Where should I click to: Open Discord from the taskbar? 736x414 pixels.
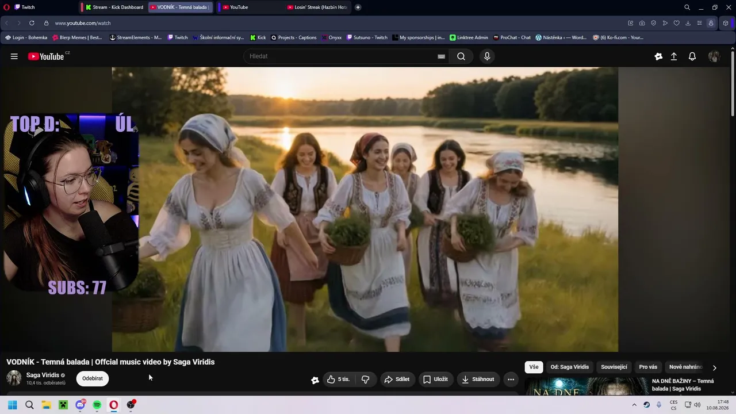(x=80, y=405)
